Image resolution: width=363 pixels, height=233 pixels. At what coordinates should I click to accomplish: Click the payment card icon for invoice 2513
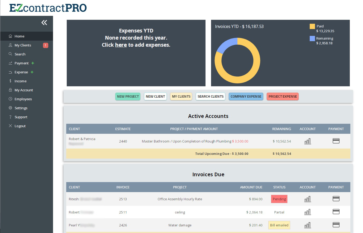[x=336, y=199]
